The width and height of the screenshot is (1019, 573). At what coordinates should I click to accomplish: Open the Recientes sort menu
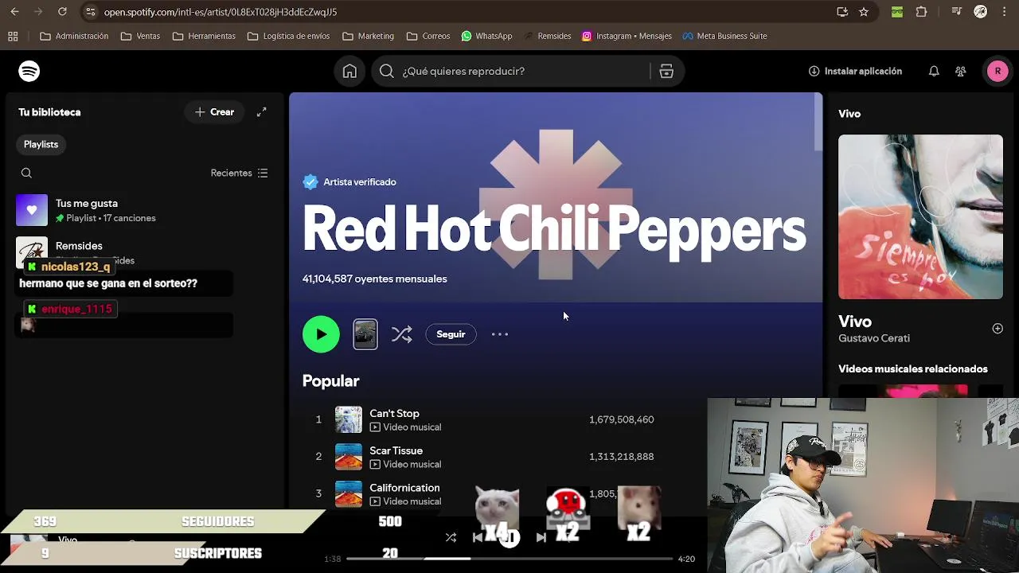(239, 173)
